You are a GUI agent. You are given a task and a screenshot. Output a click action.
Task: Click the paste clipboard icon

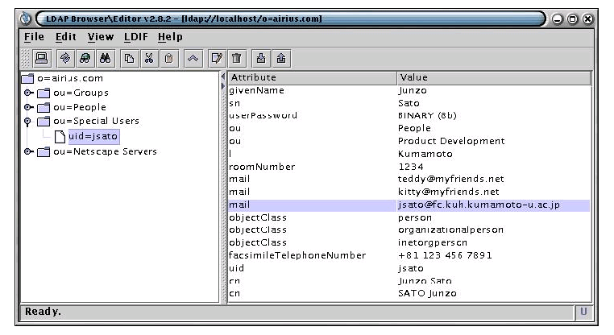click(x=168, y=59)
